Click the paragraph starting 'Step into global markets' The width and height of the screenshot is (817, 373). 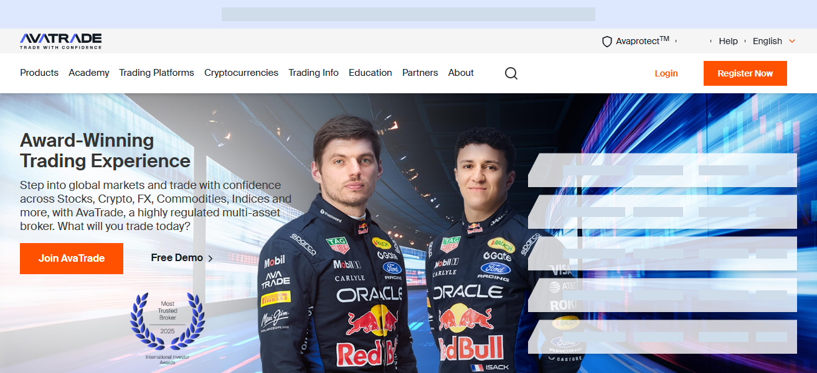coord(156,206)
